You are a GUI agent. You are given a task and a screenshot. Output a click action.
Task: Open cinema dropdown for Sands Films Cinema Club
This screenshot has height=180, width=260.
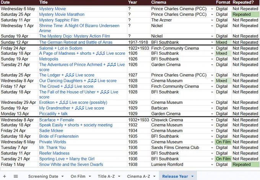212,148
